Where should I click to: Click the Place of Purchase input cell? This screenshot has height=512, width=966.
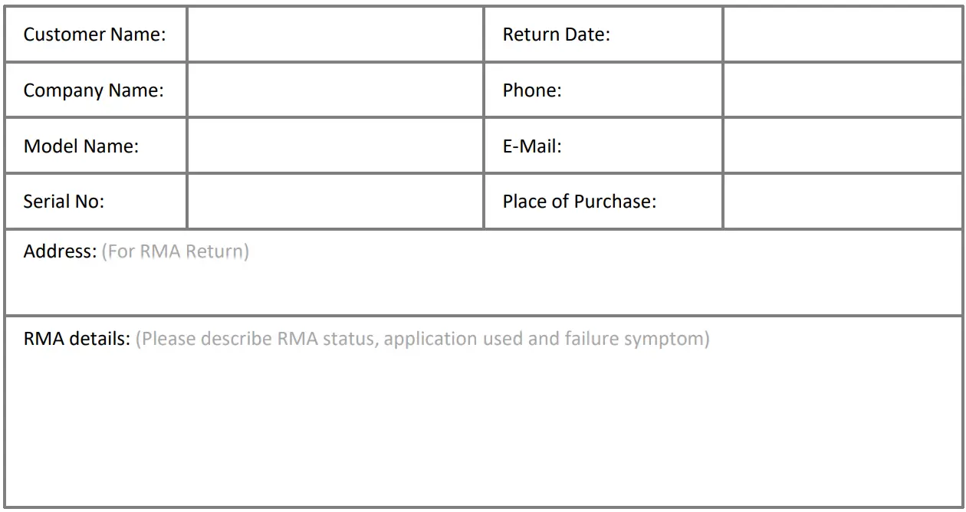[x=842, y=201]
